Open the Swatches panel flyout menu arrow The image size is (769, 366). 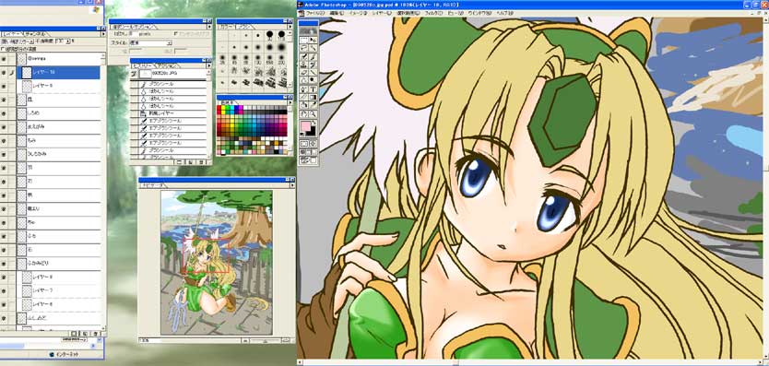point(290,102)
